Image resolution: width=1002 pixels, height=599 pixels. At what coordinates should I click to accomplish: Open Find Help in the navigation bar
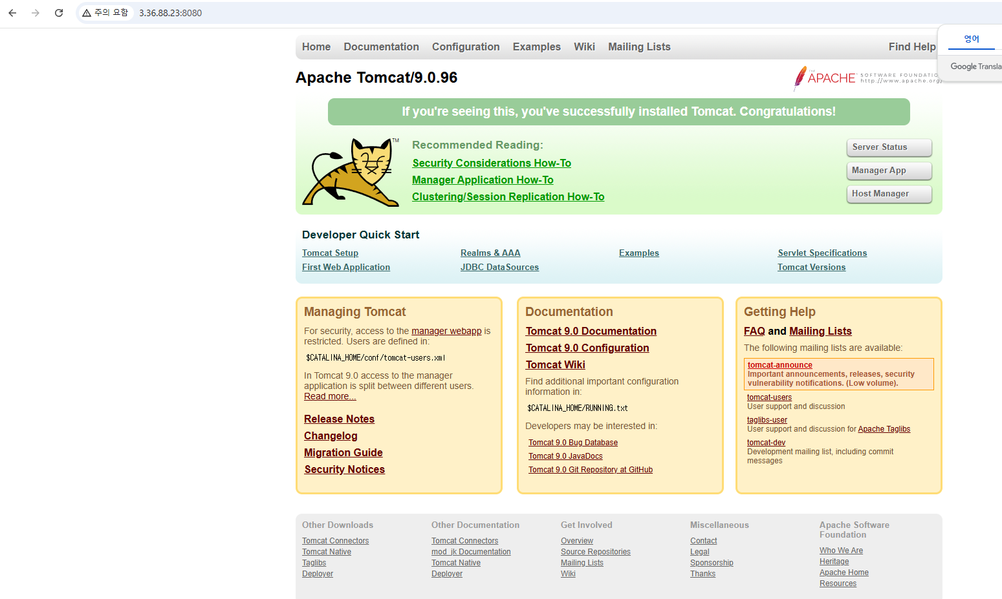(x=912, y=47)
